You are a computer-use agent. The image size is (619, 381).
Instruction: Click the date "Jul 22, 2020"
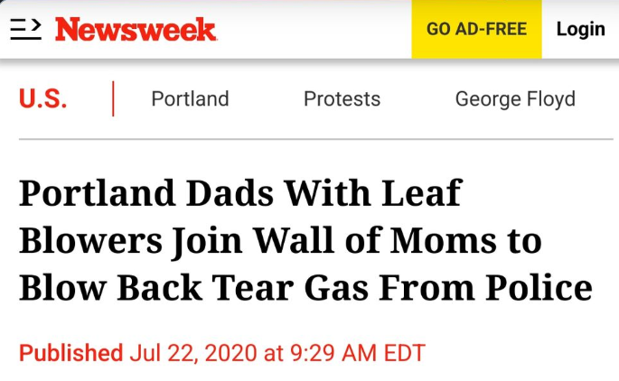[x=193, y=353]
